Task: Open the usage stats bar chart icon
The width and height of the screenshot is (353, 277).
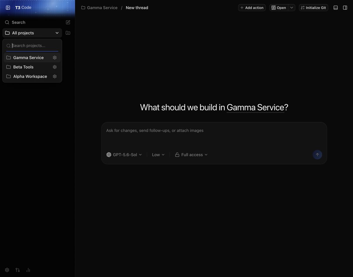Action: tap(28, 270)
